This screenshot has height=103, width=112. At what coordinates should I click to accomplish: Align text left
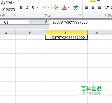87,7
